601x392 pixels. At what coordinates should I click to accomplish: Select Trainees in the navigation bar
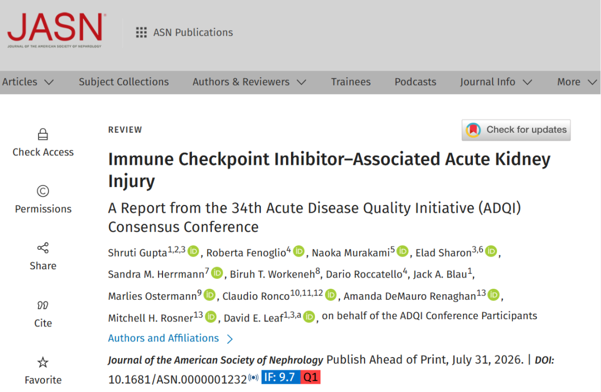351,82
